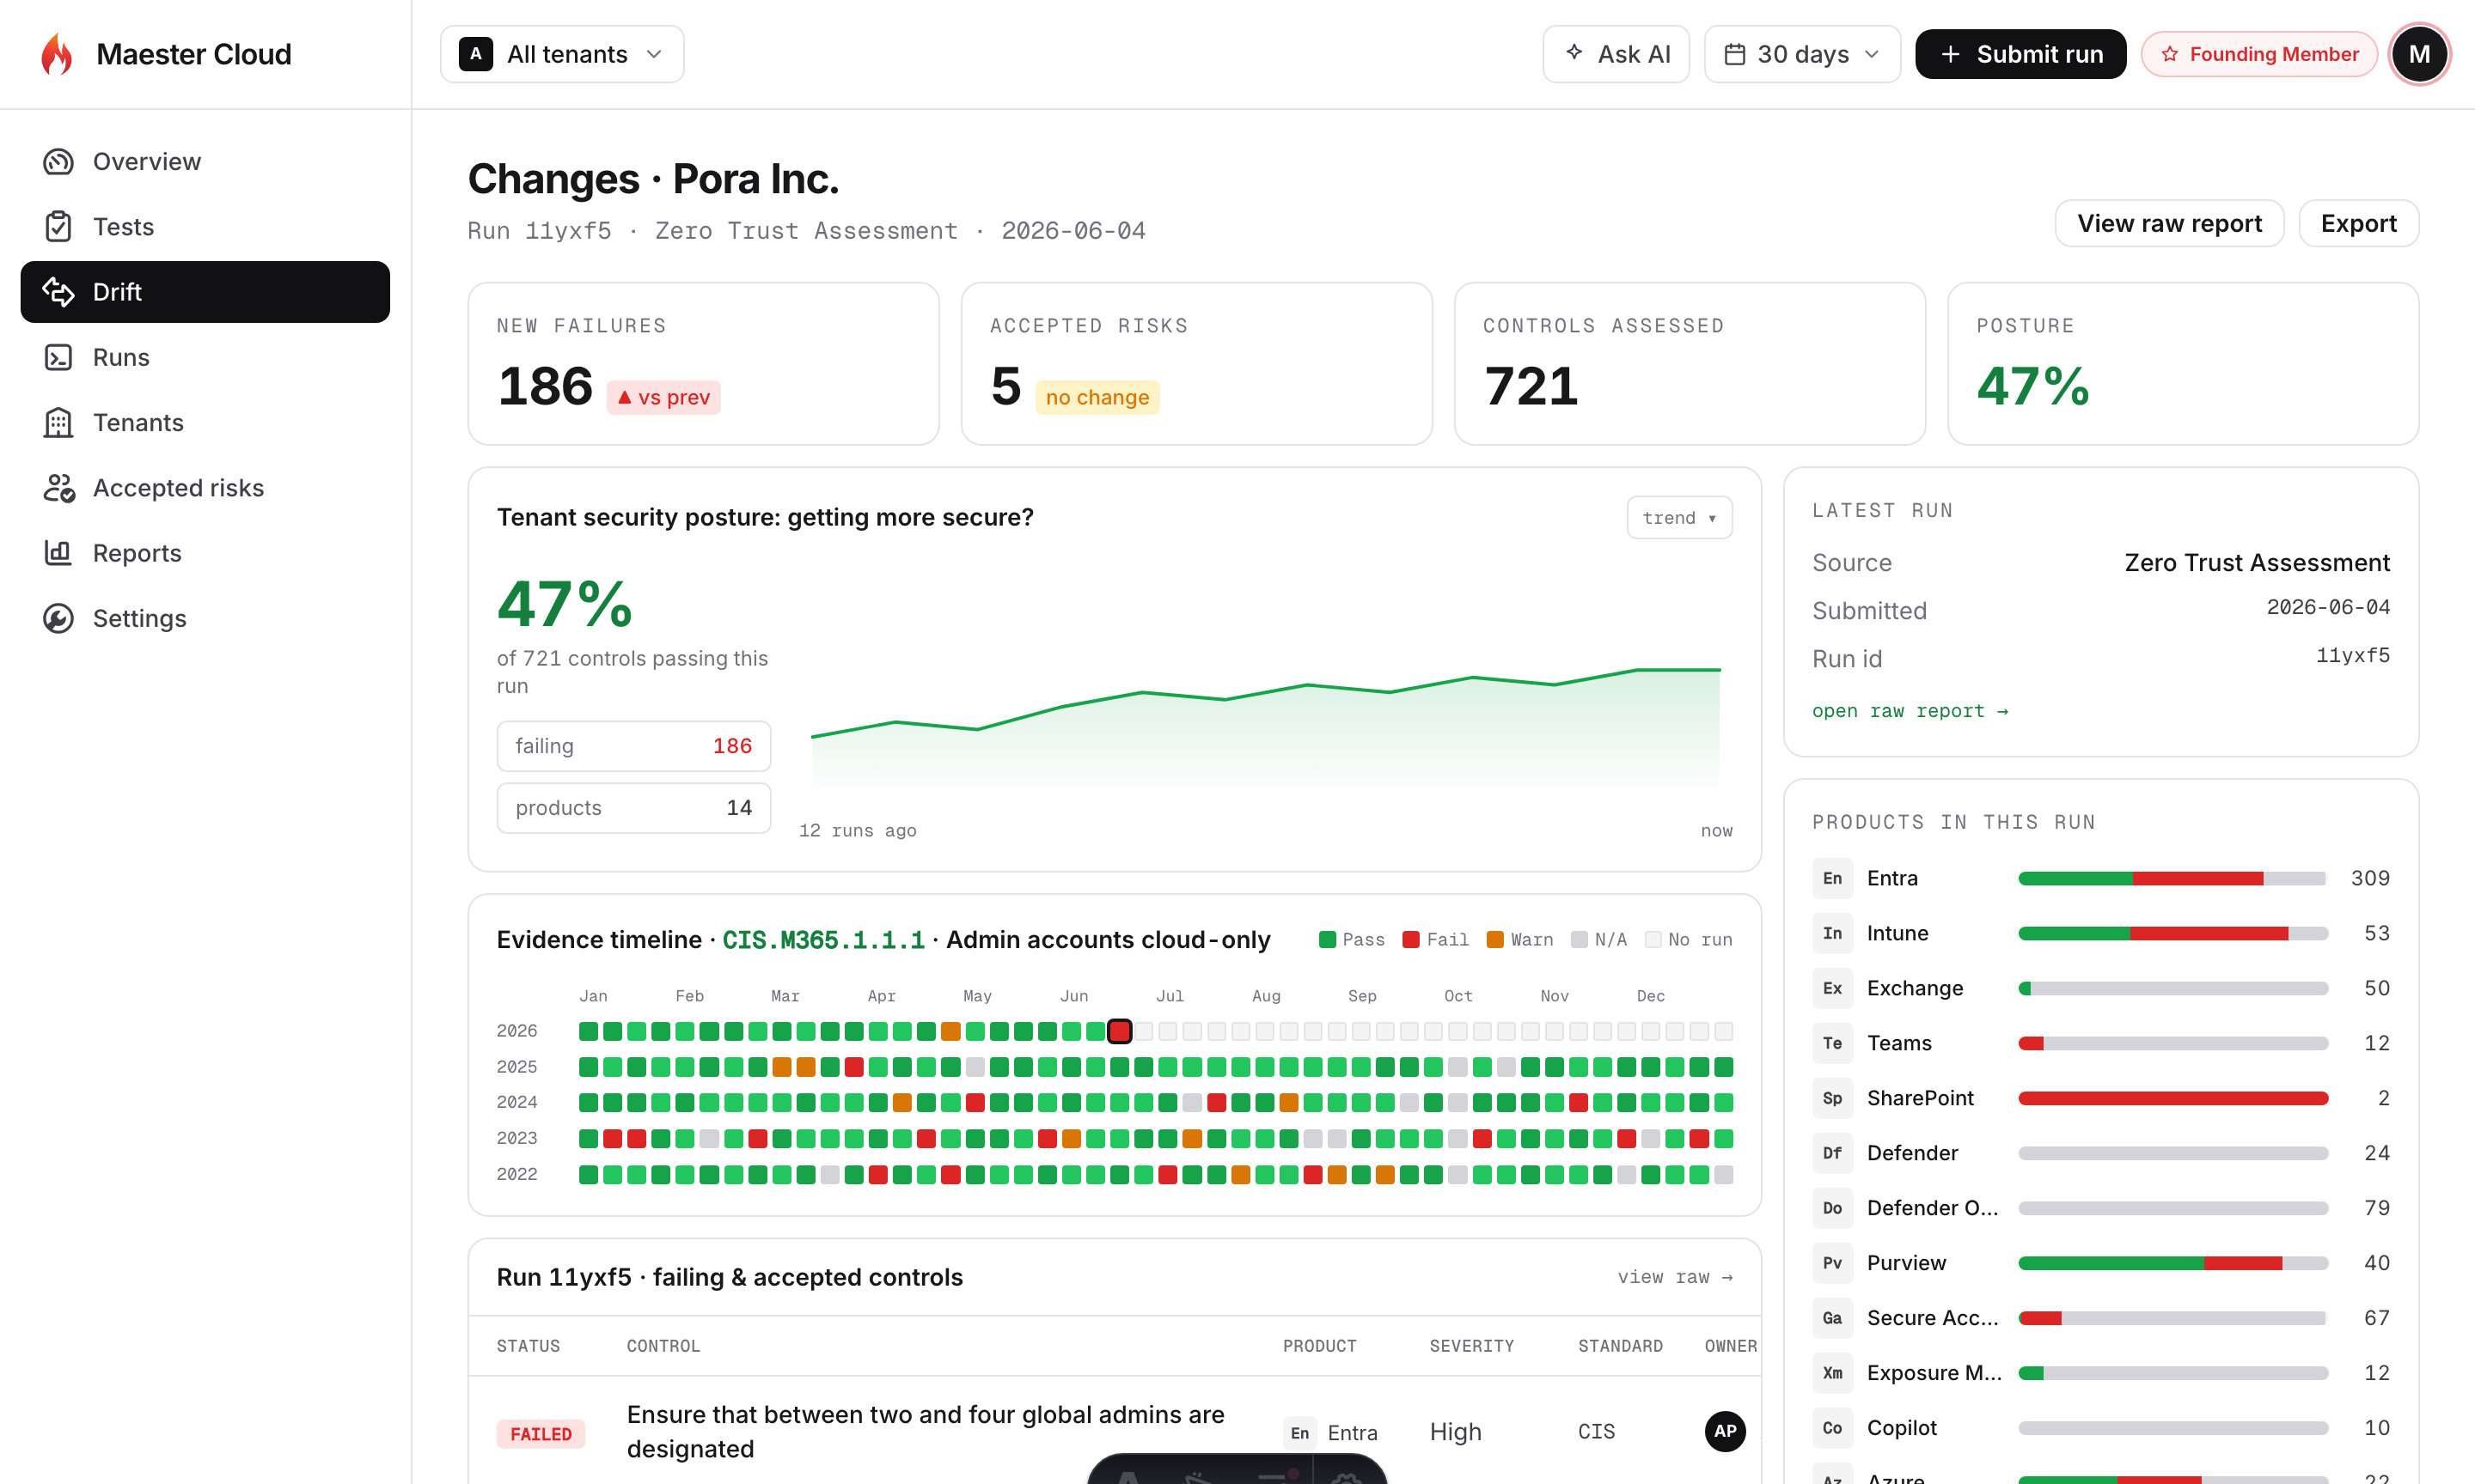Click the Copilot product icon Co
Viewport: 2475px width, 1484px height.
(x=1831, y=1428)
